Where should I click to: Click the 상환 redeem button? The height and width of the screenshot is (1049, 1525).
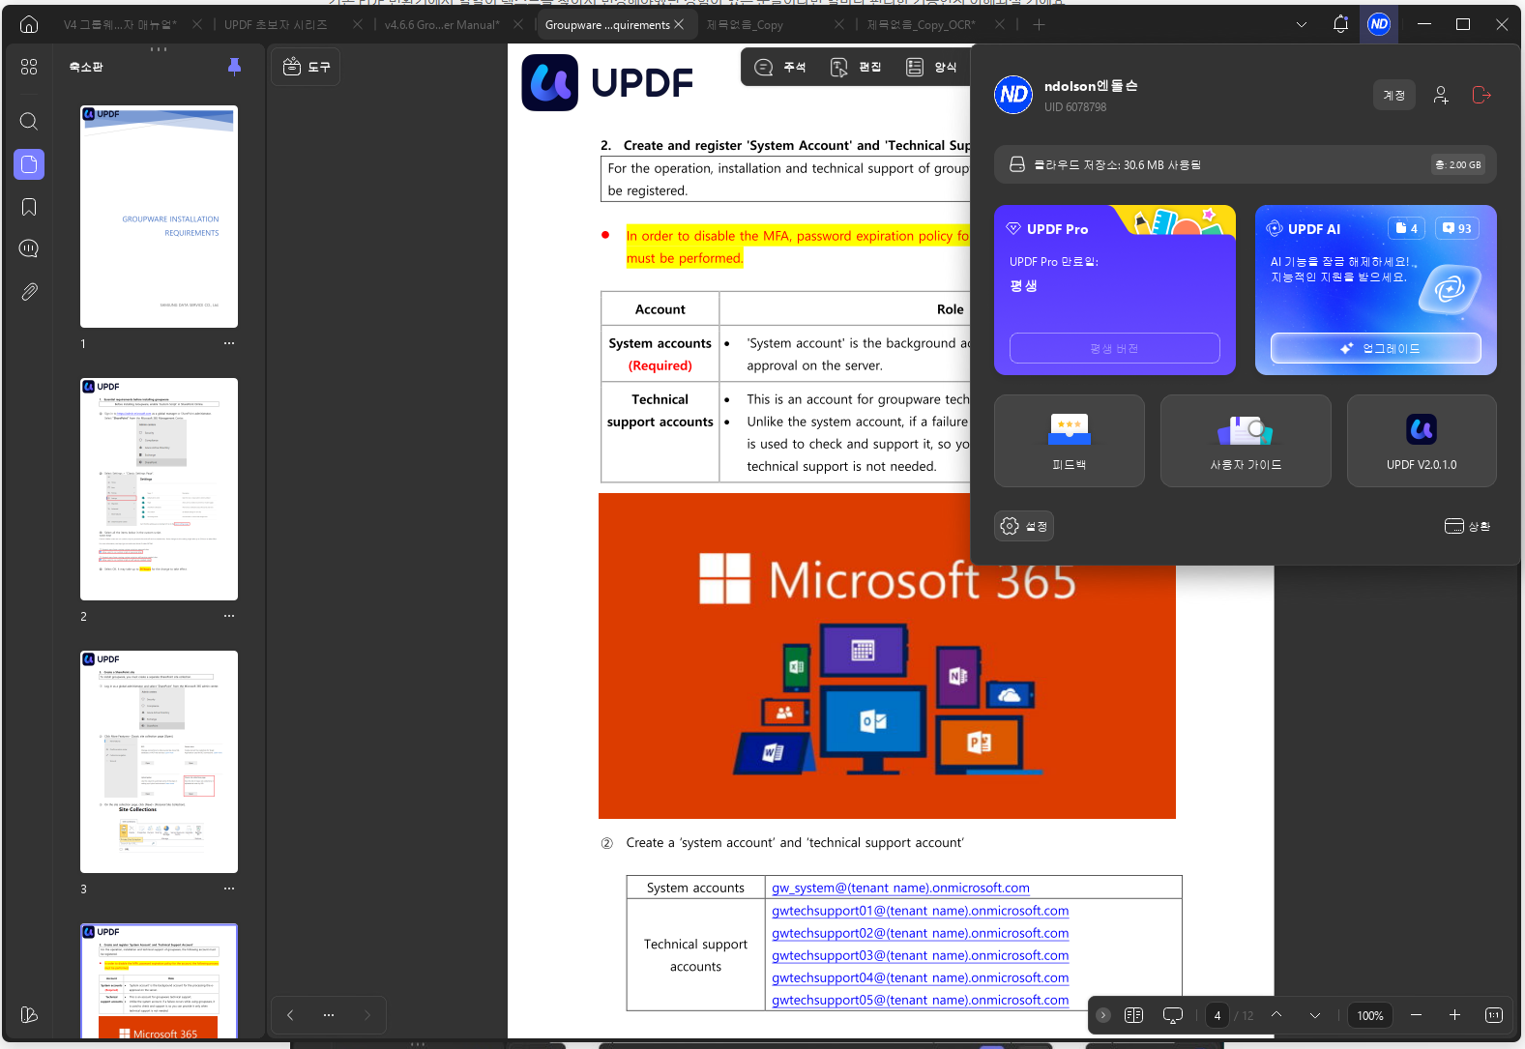[1467, 526]
